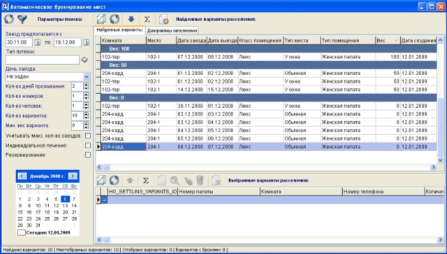
Task: Click the refresh icon in search parameters
Action: click(x=9, y=19)
